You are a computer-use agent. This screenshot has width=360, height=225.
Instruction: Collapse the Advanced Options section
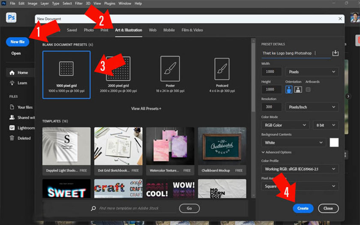click(276, 152)
